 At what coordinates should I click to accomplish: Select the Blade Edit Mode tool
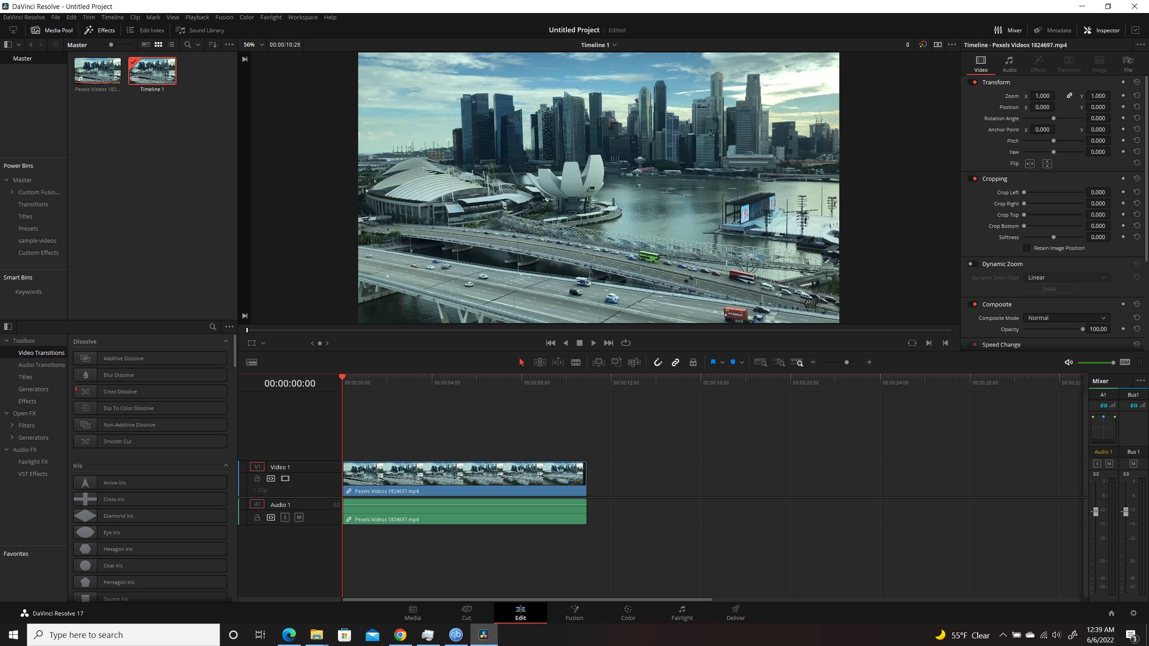[576, 362]
